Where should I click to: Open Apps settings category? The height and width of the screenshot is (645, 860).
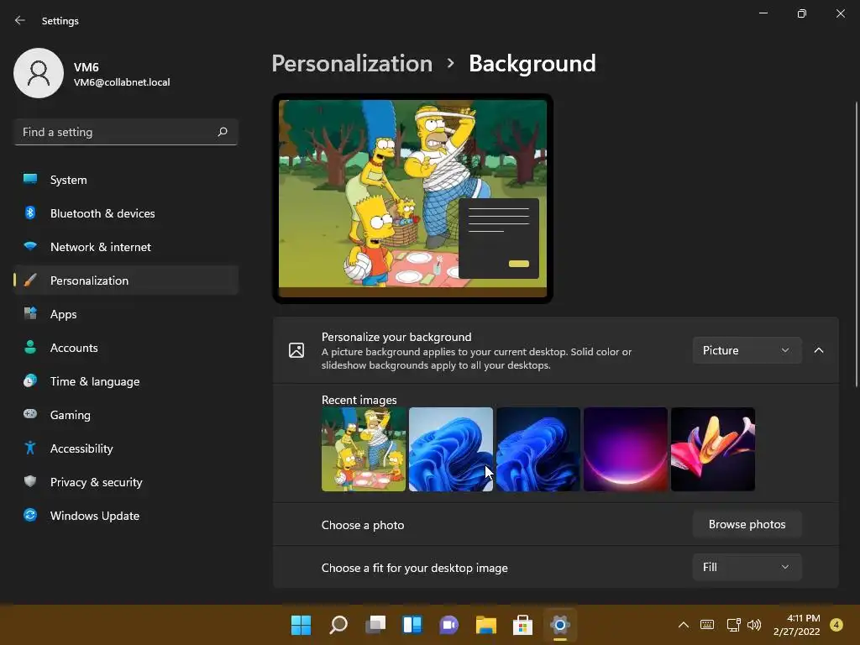click(126, 314)
